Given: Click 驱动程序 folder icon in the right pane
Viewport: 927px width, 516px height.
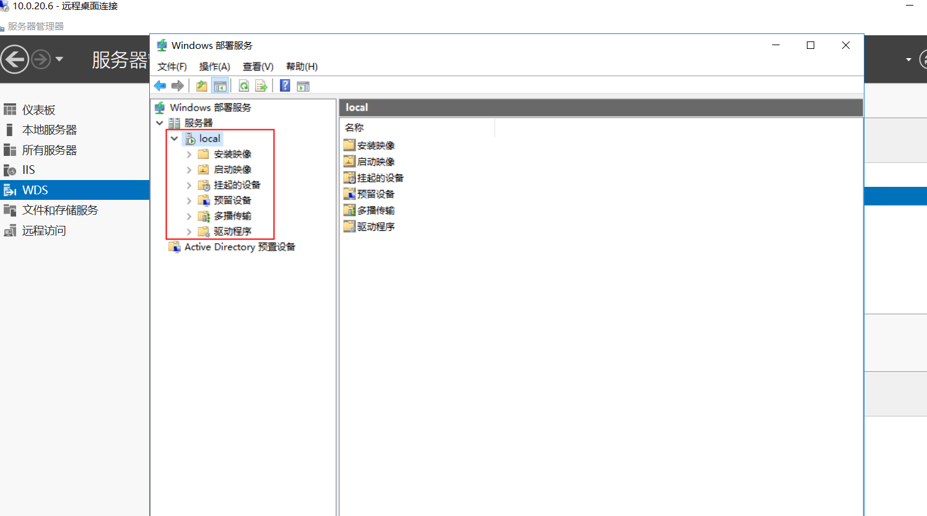Looking at the screenshot, I should 350,226.
